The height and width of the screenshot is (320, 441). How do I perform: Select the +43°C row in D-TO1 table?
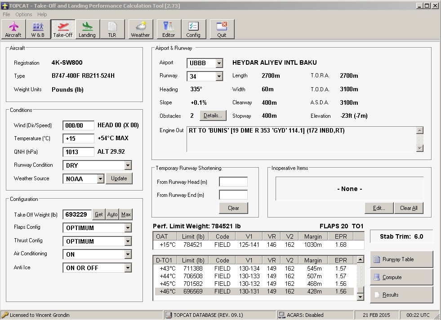(254, 269)
